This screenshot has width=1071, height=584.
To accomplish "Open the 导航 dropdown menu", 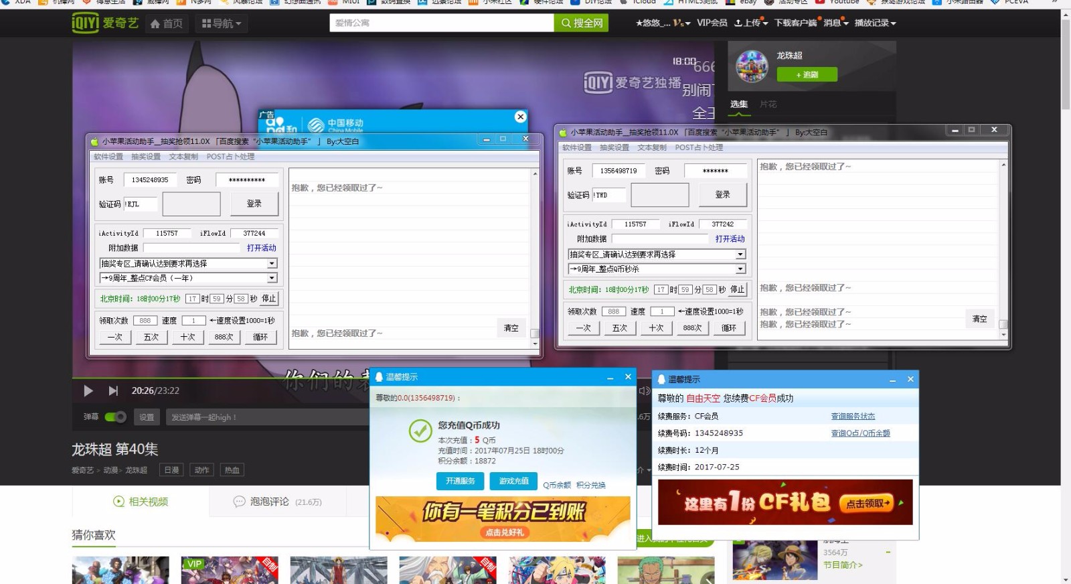I will (x=222, y=23).
